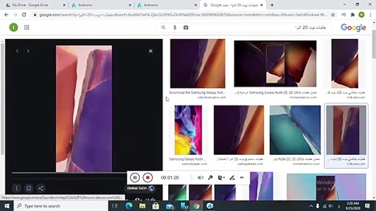Screen dimensions: 376x211
Task: Open the Chrome extensions puzzle icon
Action: coord(352,15)
